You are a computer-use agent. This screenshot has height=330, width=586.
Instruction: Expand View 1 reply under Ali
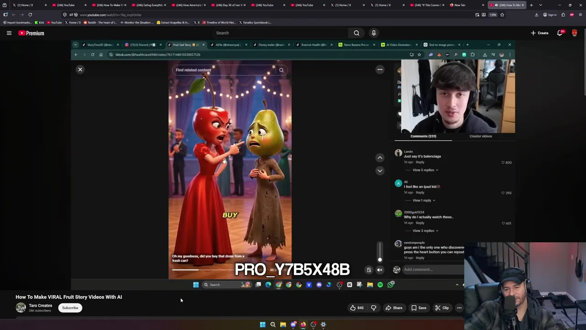(424, 200)
